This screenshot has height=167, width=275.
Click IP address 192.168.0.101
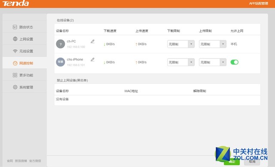(x=76, y=65)
